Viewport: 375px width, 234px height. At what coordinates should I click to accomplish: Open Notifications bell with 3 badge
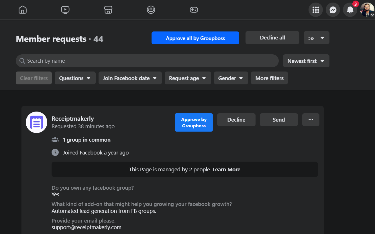coord(350,10)
